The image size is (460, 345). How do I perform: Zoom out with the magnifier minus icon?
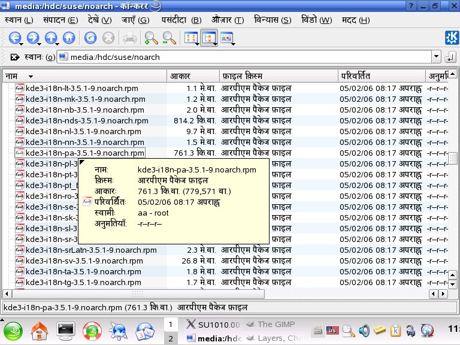pos(169,38)
